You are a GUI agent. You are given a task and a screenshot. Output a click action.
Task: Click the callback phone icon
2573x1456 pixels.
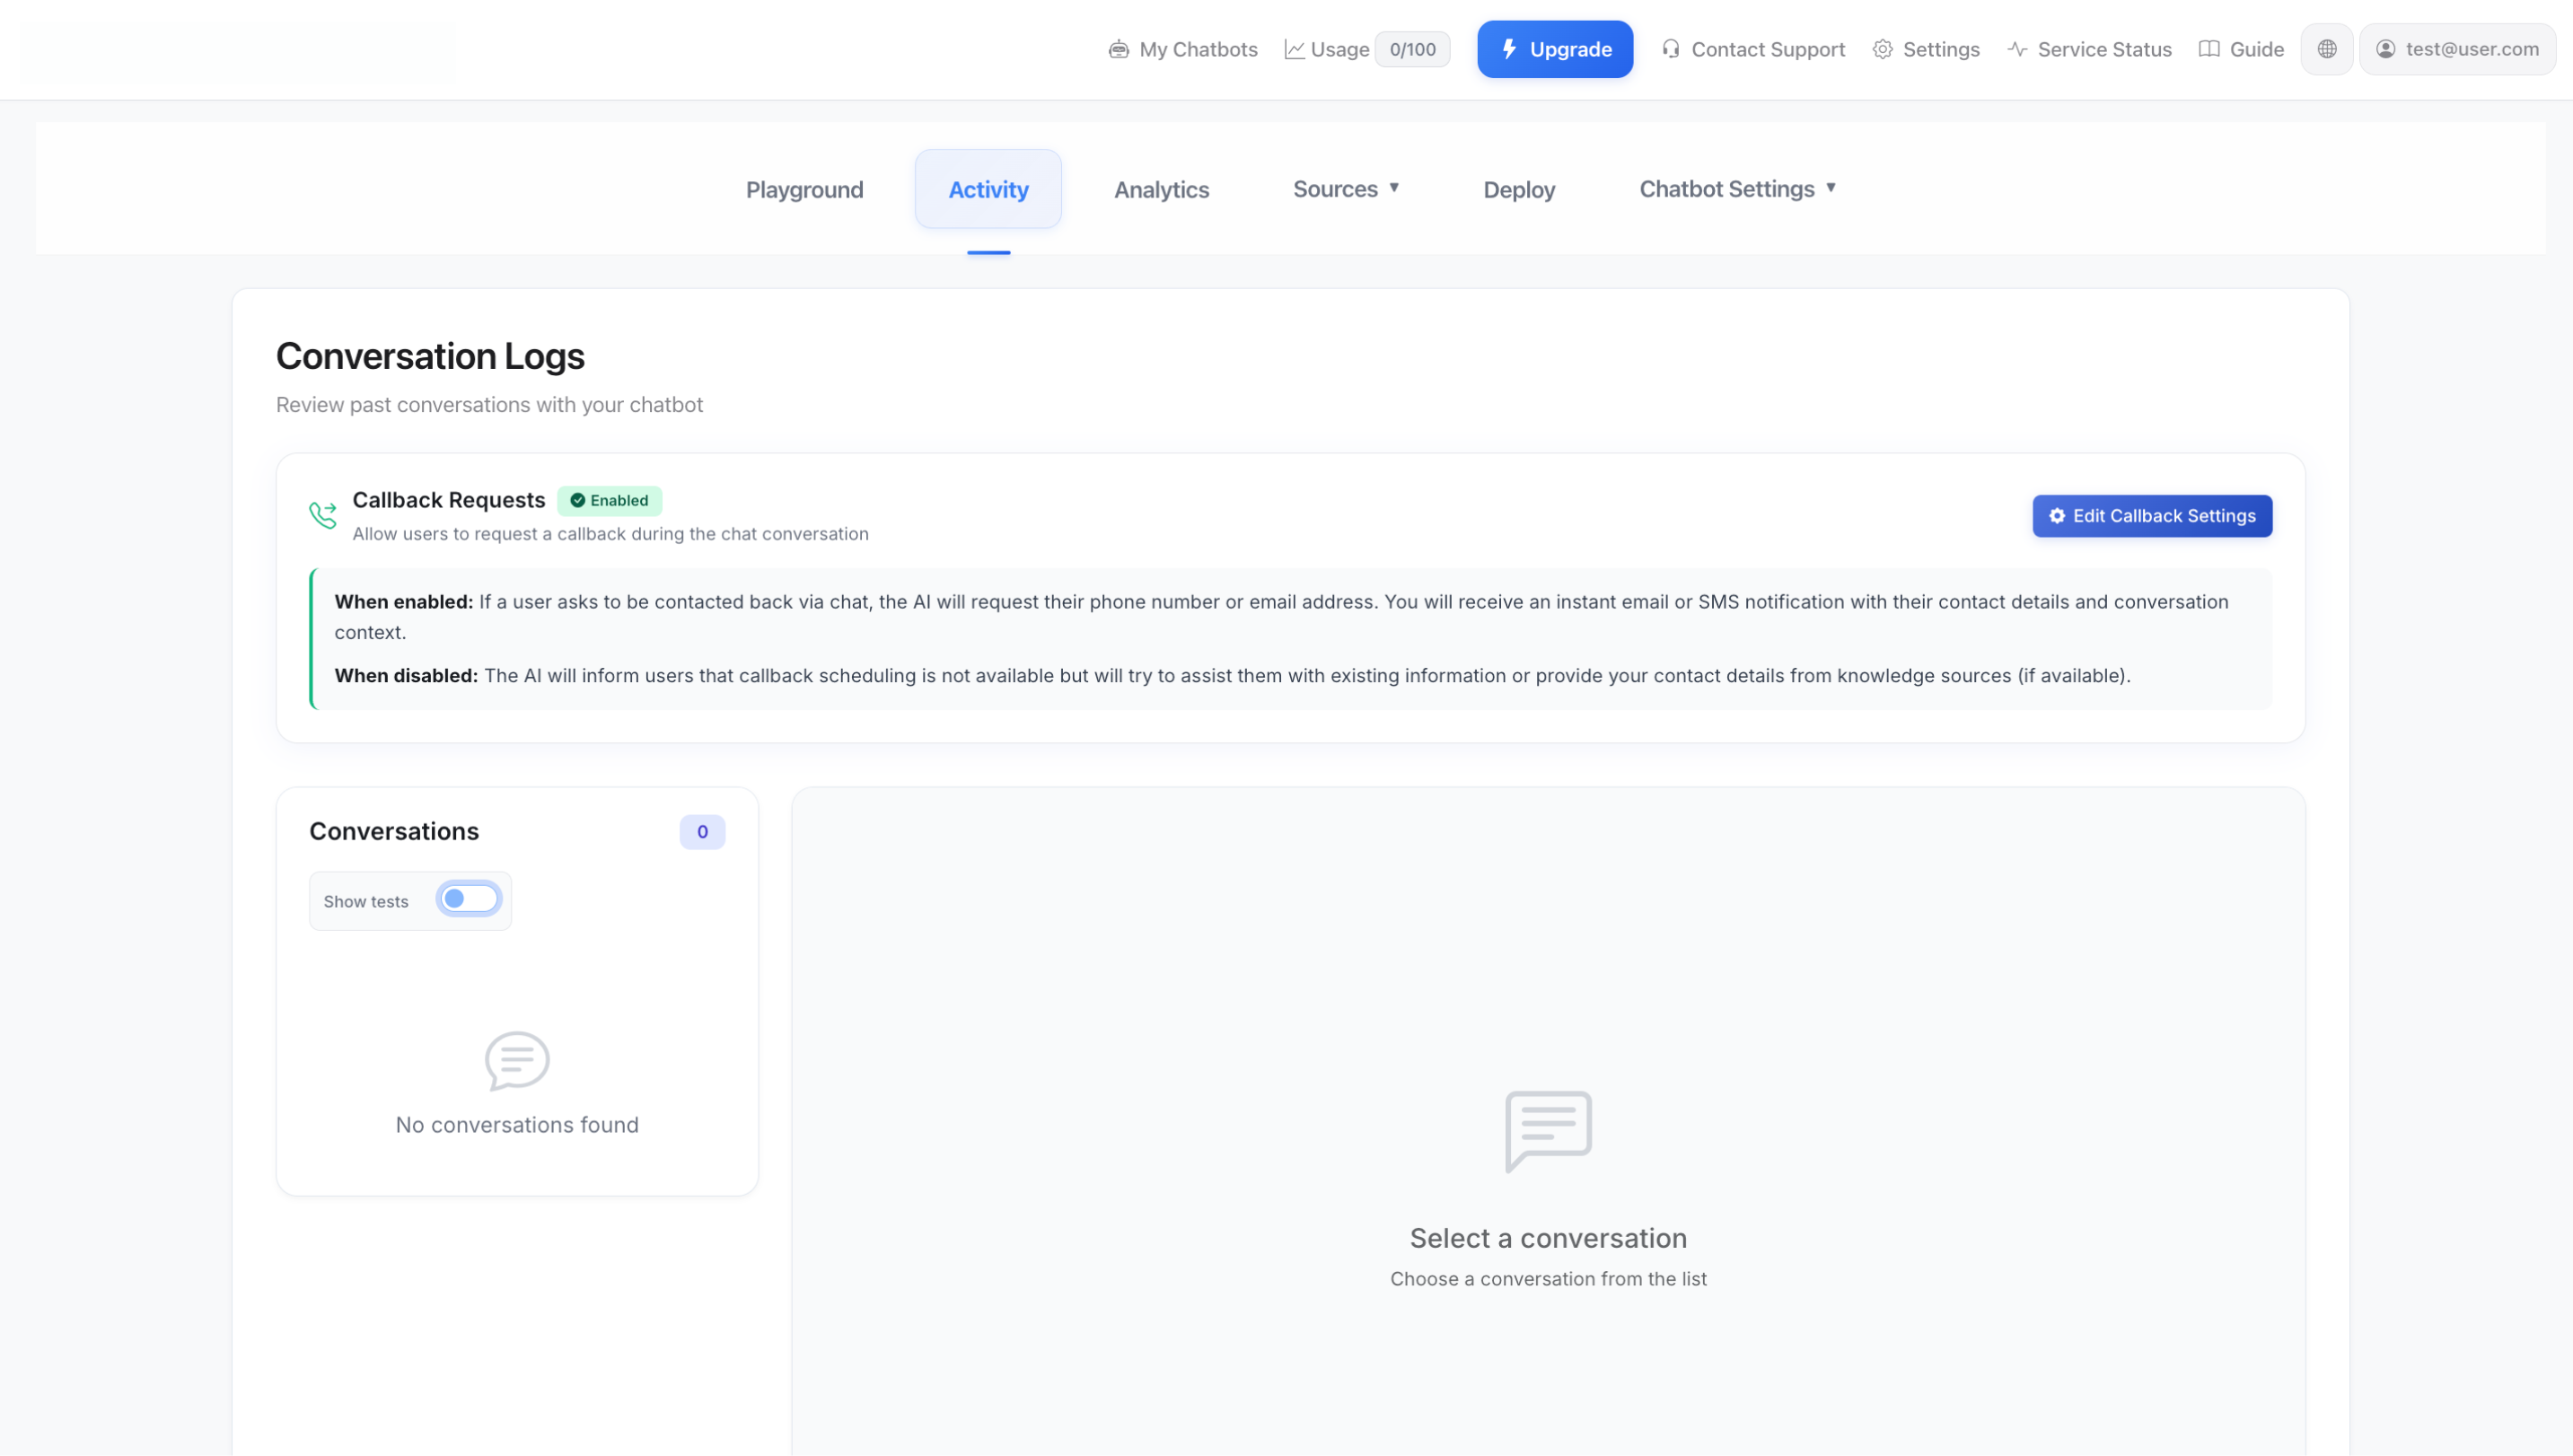(x=323, y=514)
